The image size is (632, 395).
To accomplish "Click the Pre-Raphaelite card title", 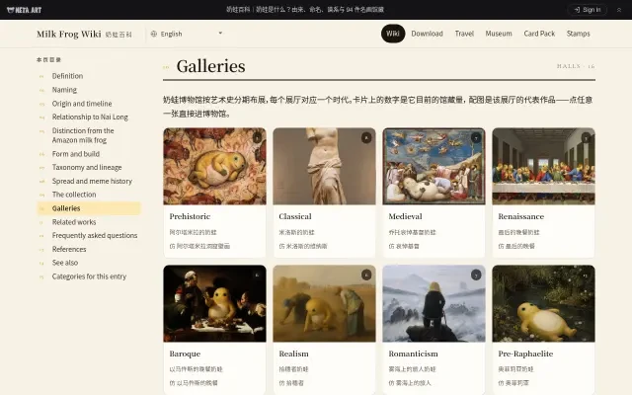I will (525, 354).
